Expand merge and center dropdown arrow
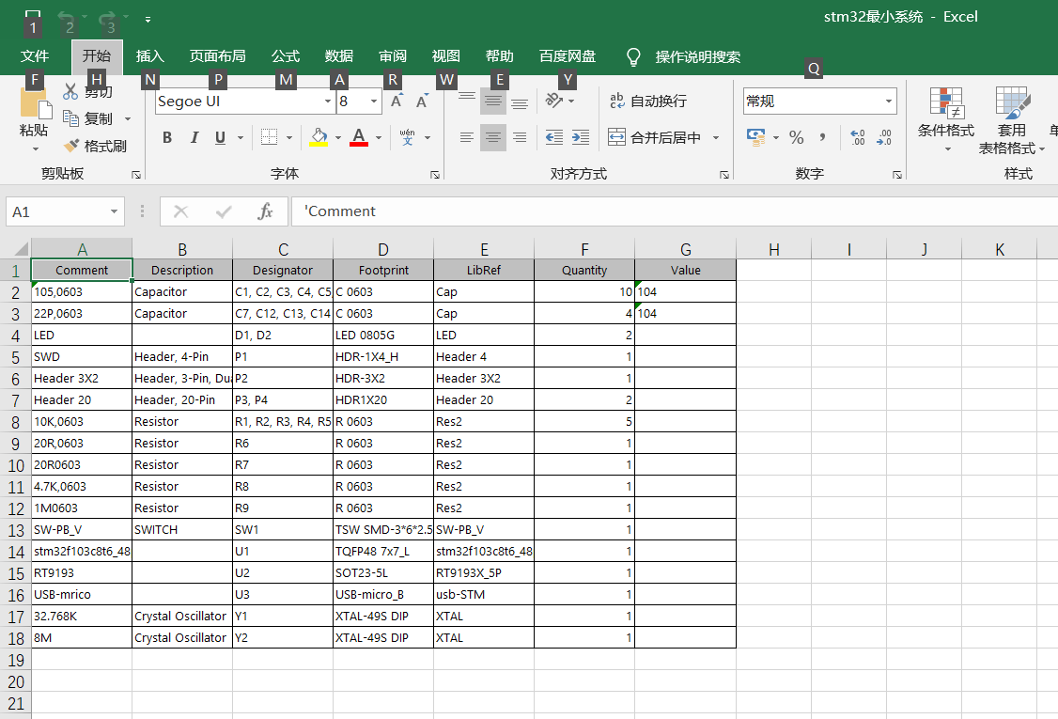 pos(716,138)
